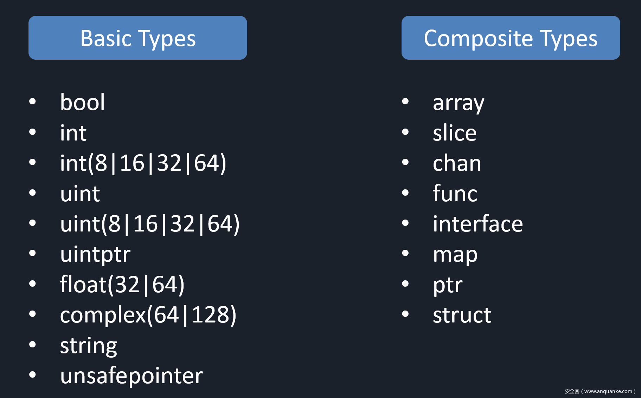Viewport: 641px width, 398px height.
Task: Click the chan composite type
Action: point(457,163)
